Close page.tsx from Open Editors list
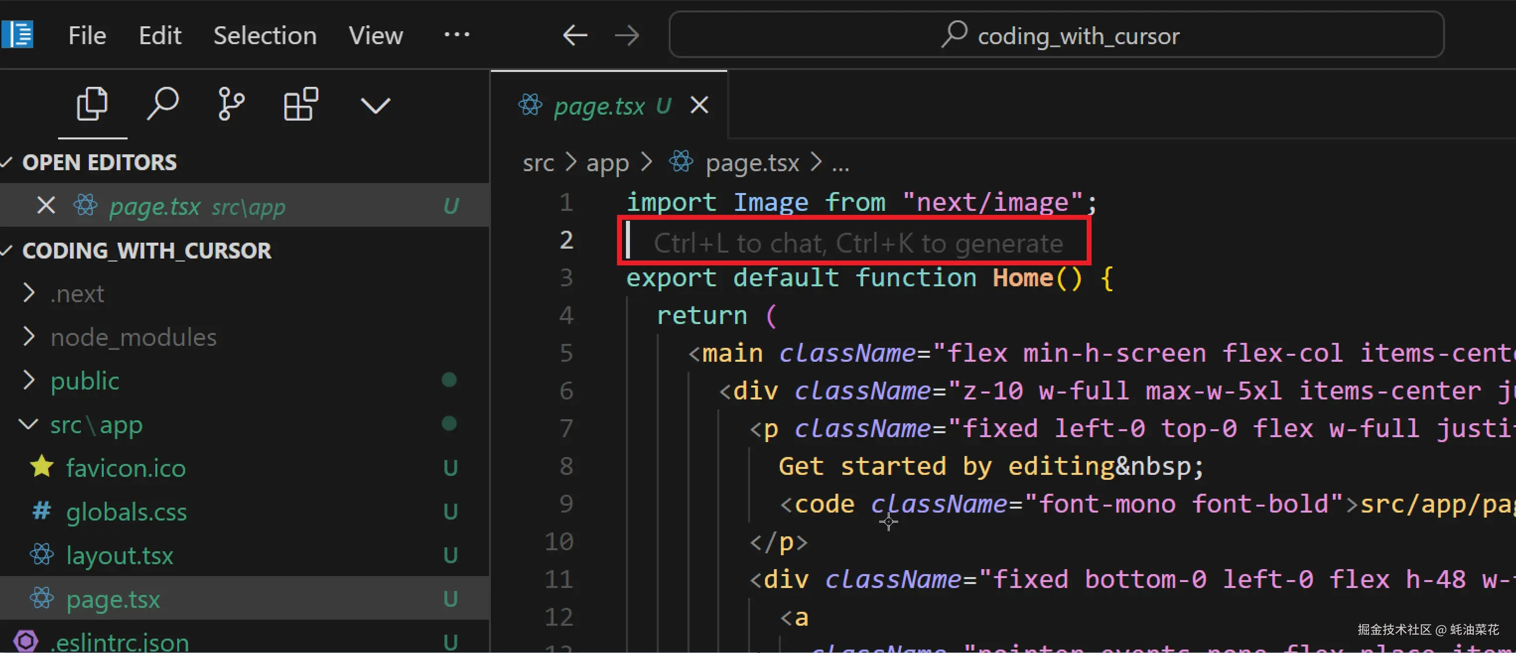This screenshot has width=1516, height=653. (x=45, y=205)
